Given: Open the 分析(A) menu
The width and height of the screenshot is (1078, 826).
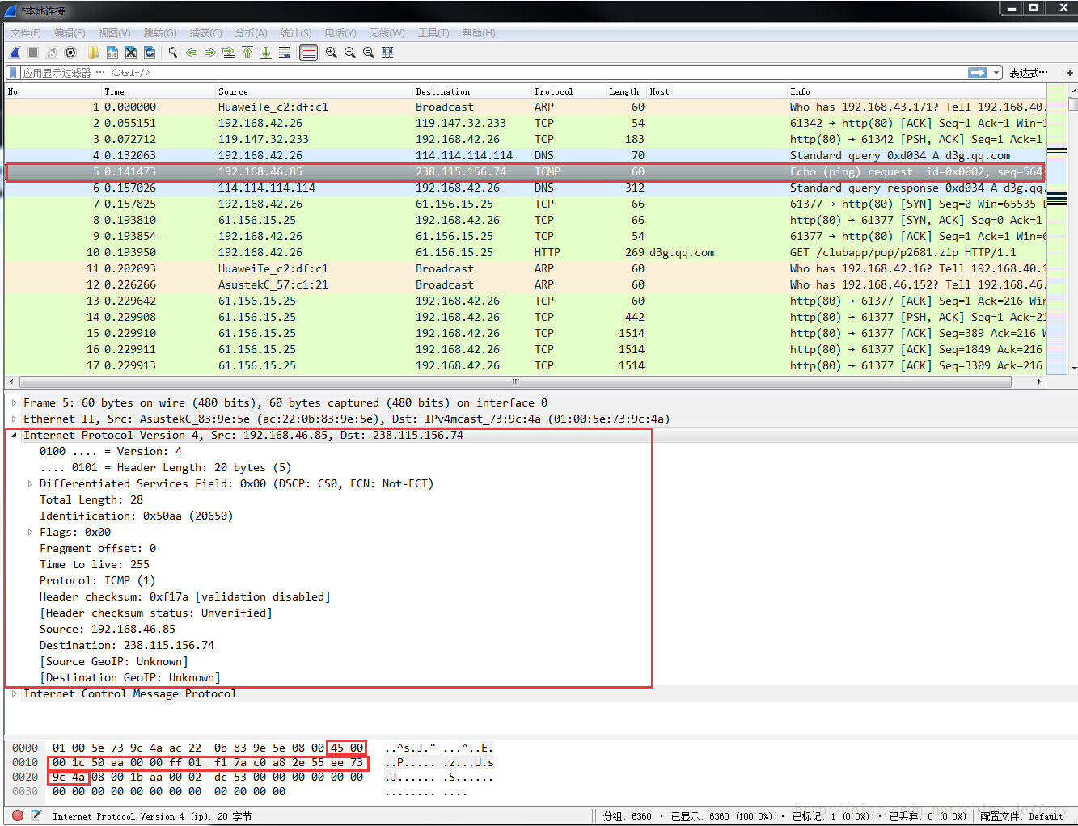Looking at the screenshot, I should 251,33.
